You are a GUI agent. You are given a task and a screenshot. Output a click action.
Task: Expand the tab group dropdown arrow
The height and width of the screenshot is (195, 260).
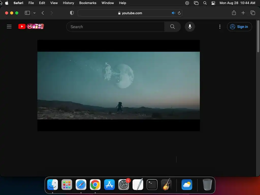pyautogui.click(x=34, y=13)
